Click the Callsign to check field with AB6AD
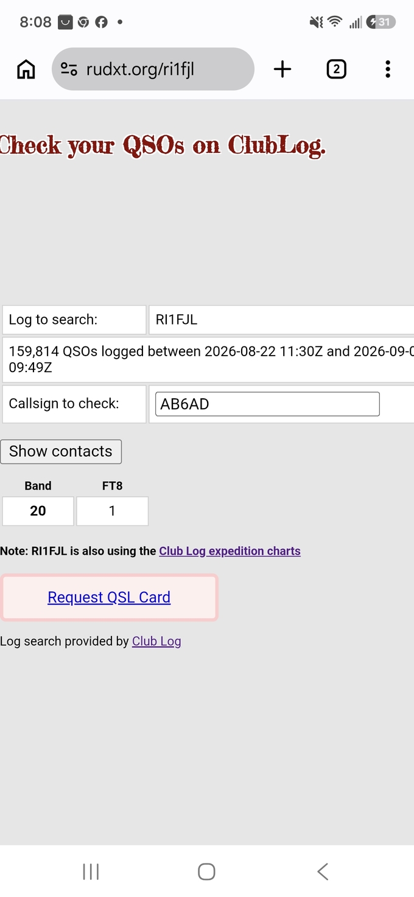The width and height of the screenshot is (414, 897). click(267, 404)
